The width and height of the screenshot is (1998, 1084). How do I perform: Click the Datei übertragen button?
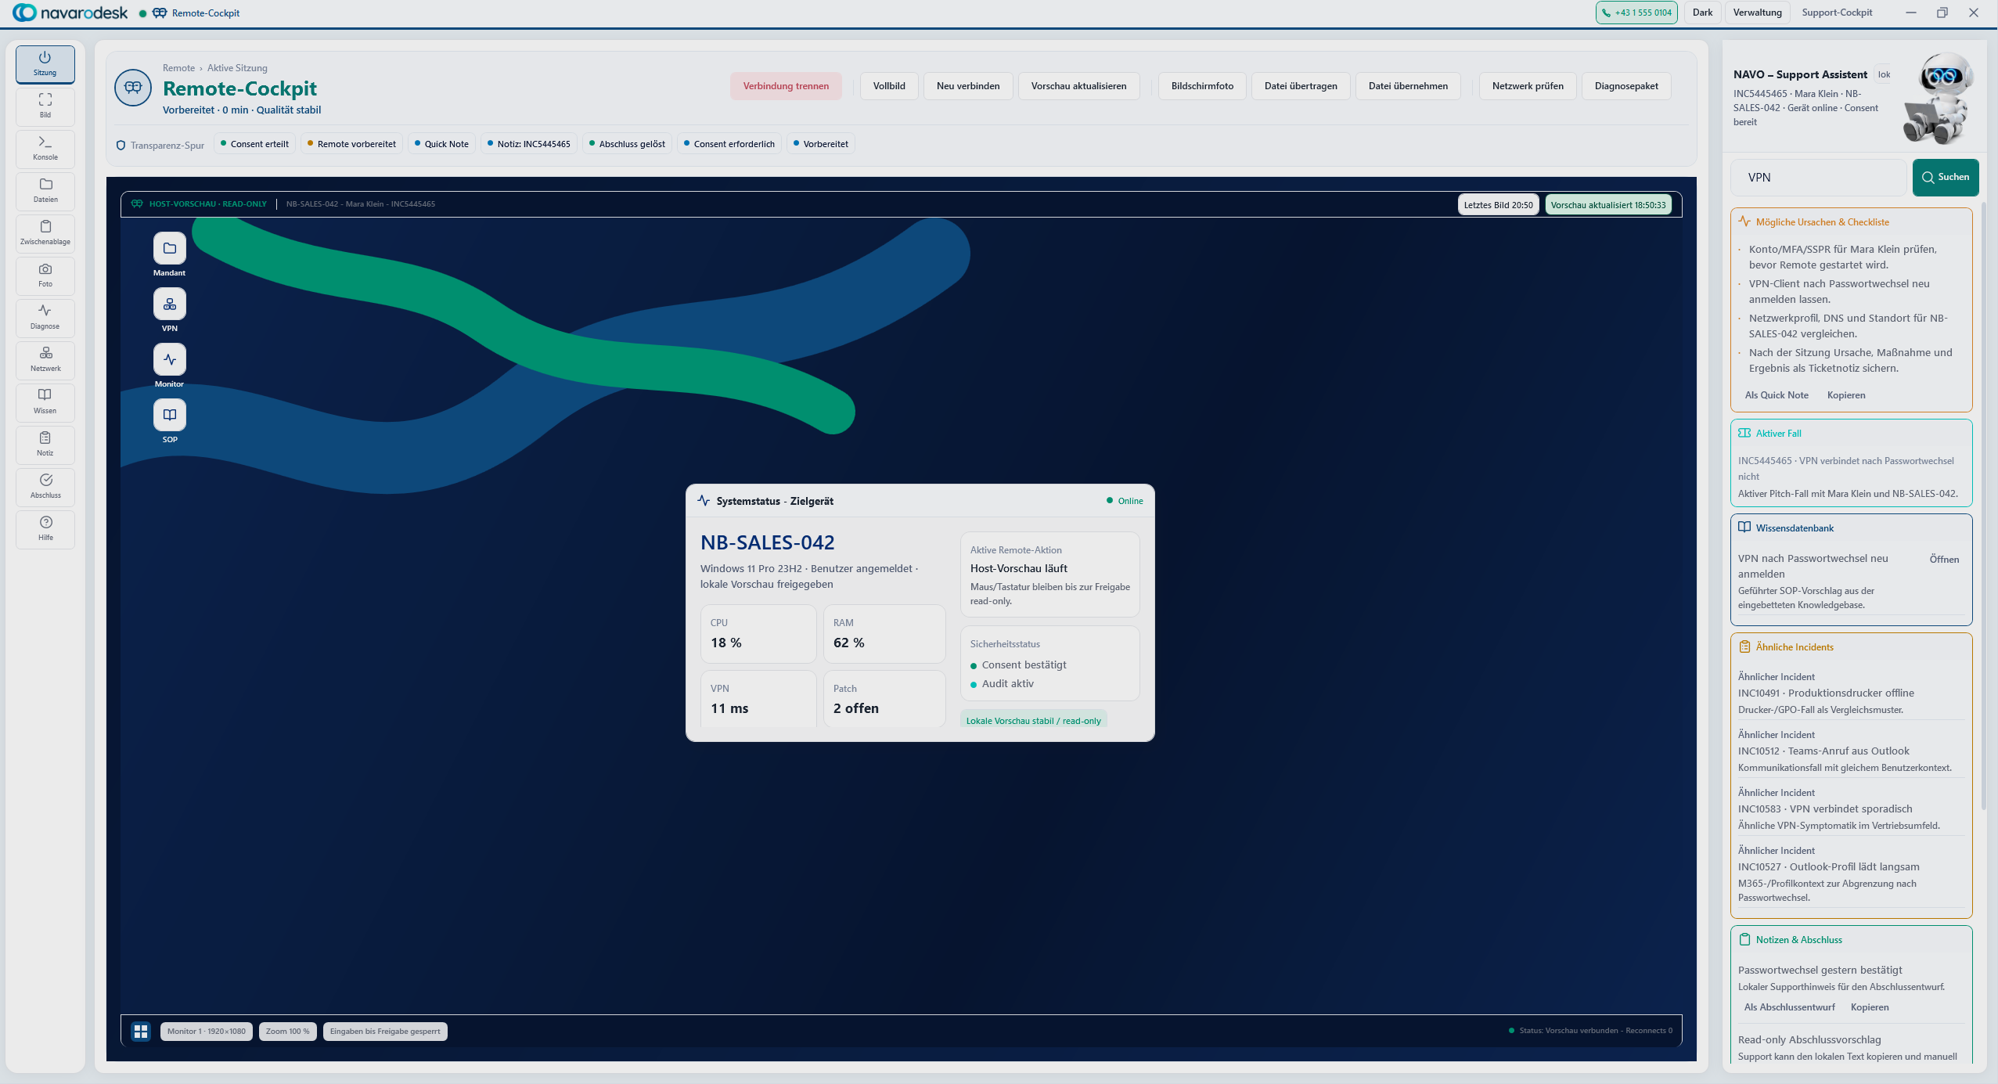[x=1301, y=86]
